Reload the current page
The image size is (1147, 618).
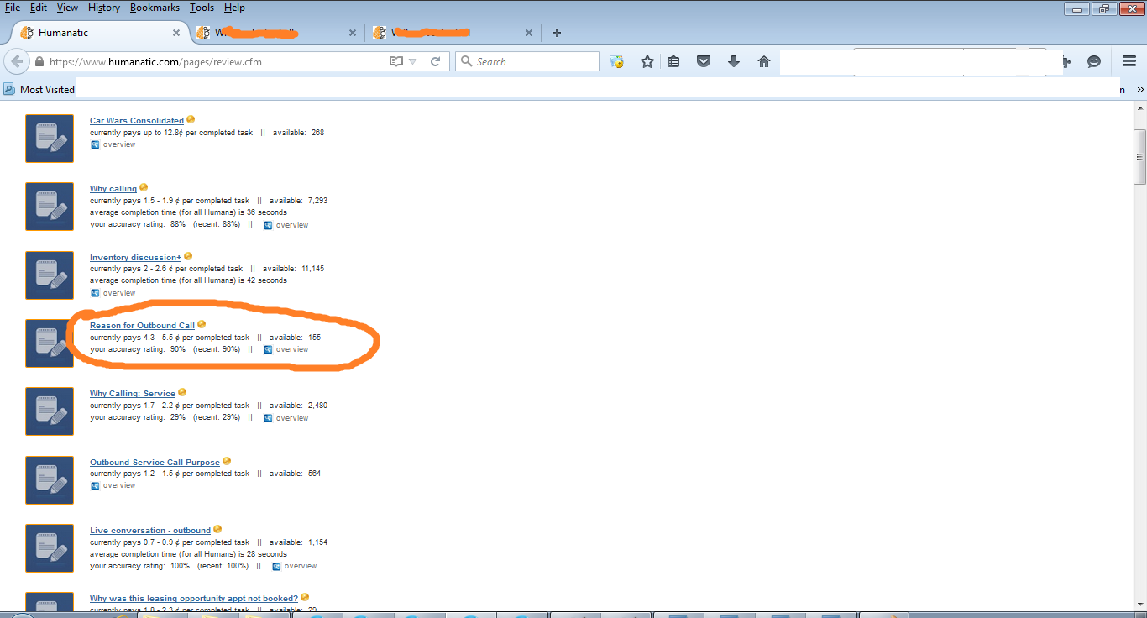pos(435,61)
